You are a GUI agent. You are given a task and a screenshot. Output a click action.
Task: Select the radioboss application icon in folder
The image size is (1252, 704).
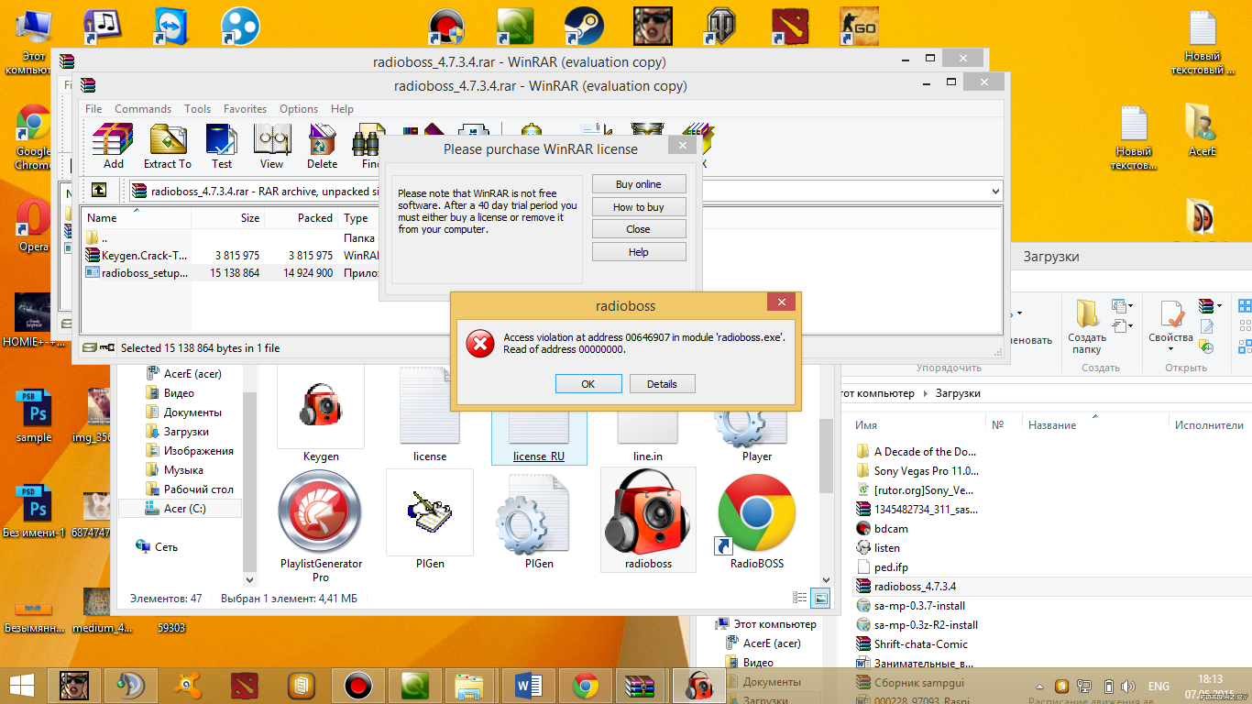click(x=648, y=520)
